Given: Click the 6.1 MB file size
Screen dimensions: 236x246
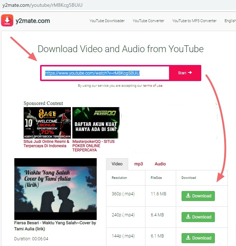Looking at the screenshot, I should click(157, 236).
